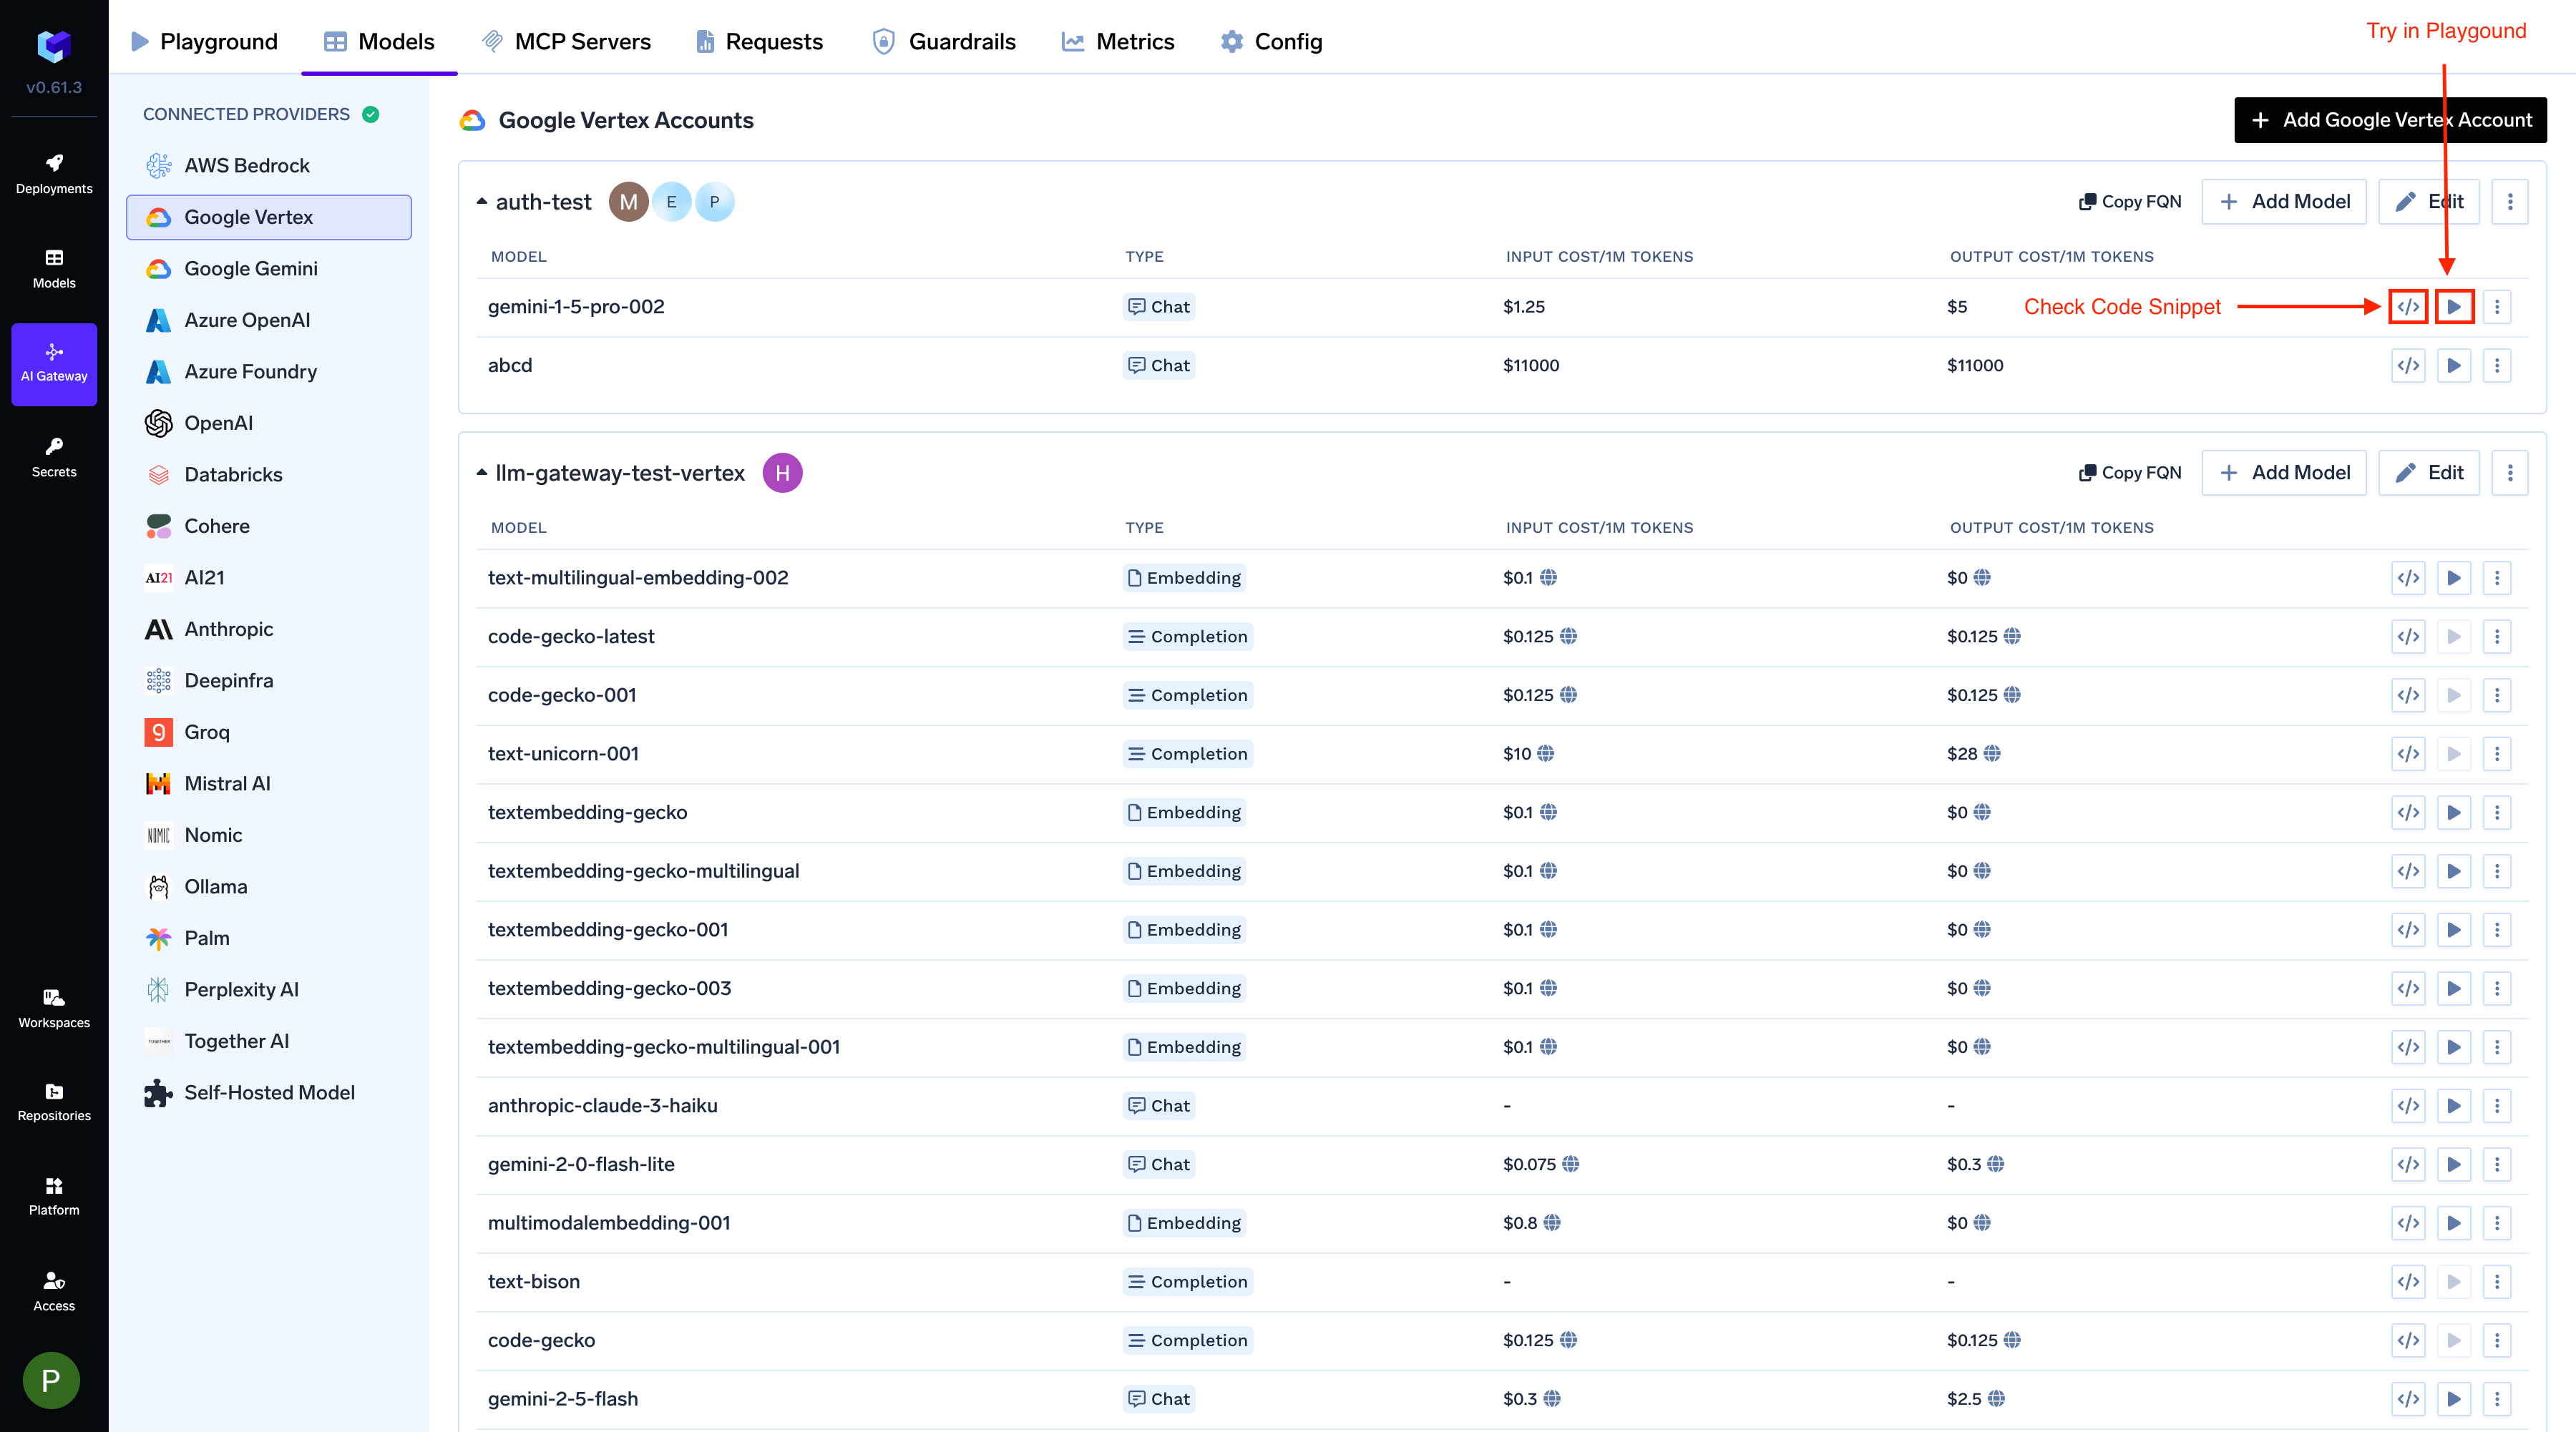Try abcd model in playground
Viewport: 2576px width, 1432px height.
2453,366
